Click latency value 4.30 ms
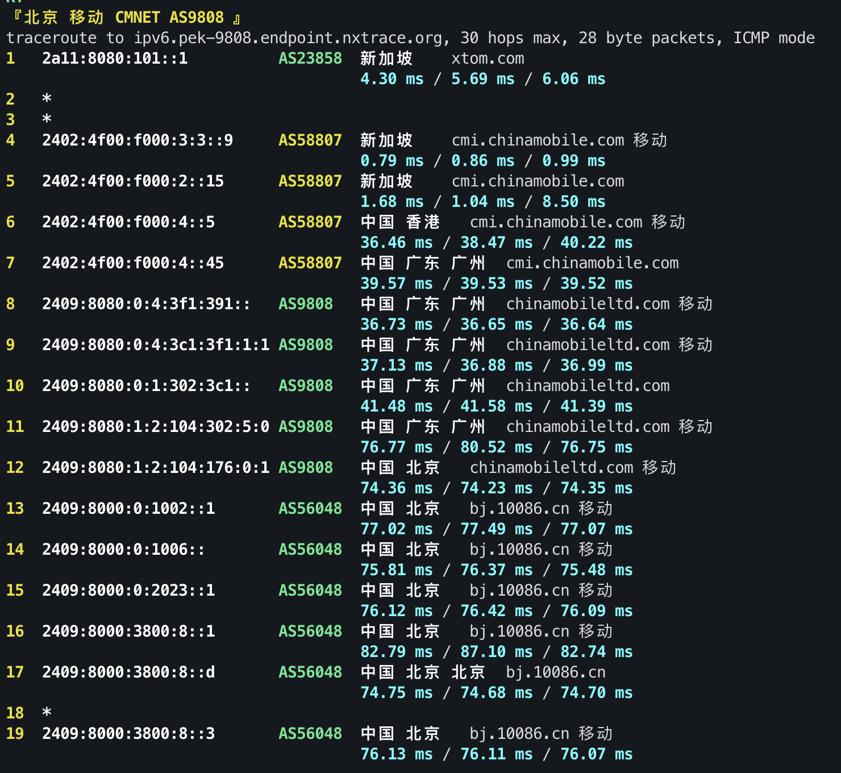841x773 pixels. pyautogui.click(x=392, y=79)
